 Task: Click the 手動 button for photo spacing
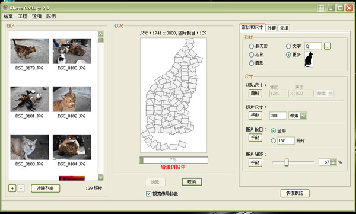[255, 162]
